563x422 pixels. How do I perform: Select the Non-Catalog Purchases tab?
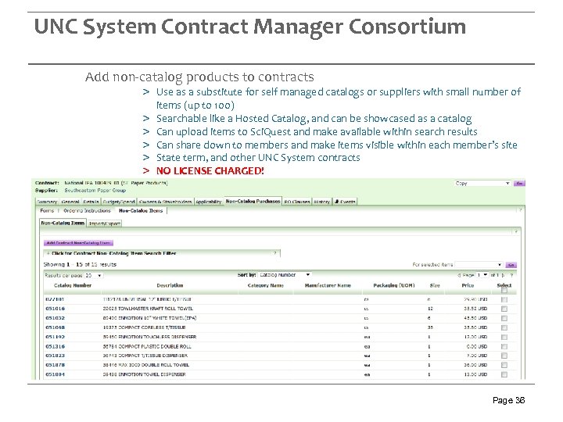(x=253, y=202)
